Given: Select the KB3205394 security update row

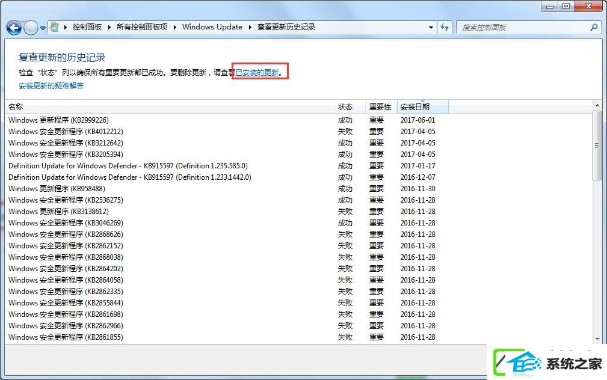Looking at the screenshot, I should tap(298, 155).
